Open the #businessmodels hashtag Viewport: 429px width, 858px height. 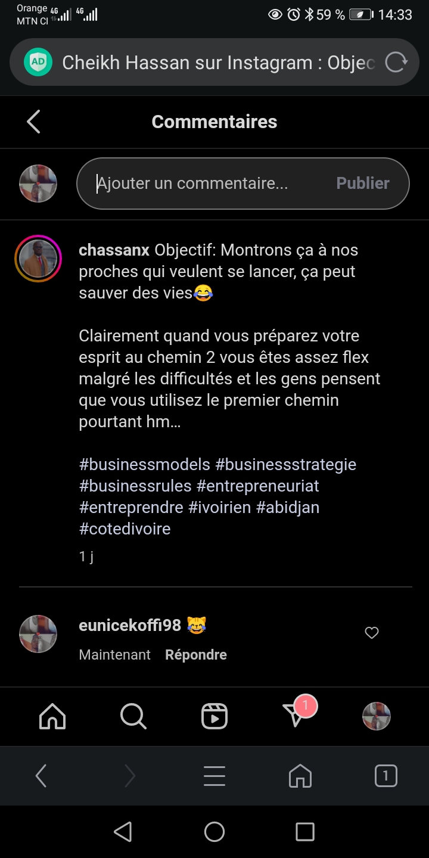(x=145, y=465)
